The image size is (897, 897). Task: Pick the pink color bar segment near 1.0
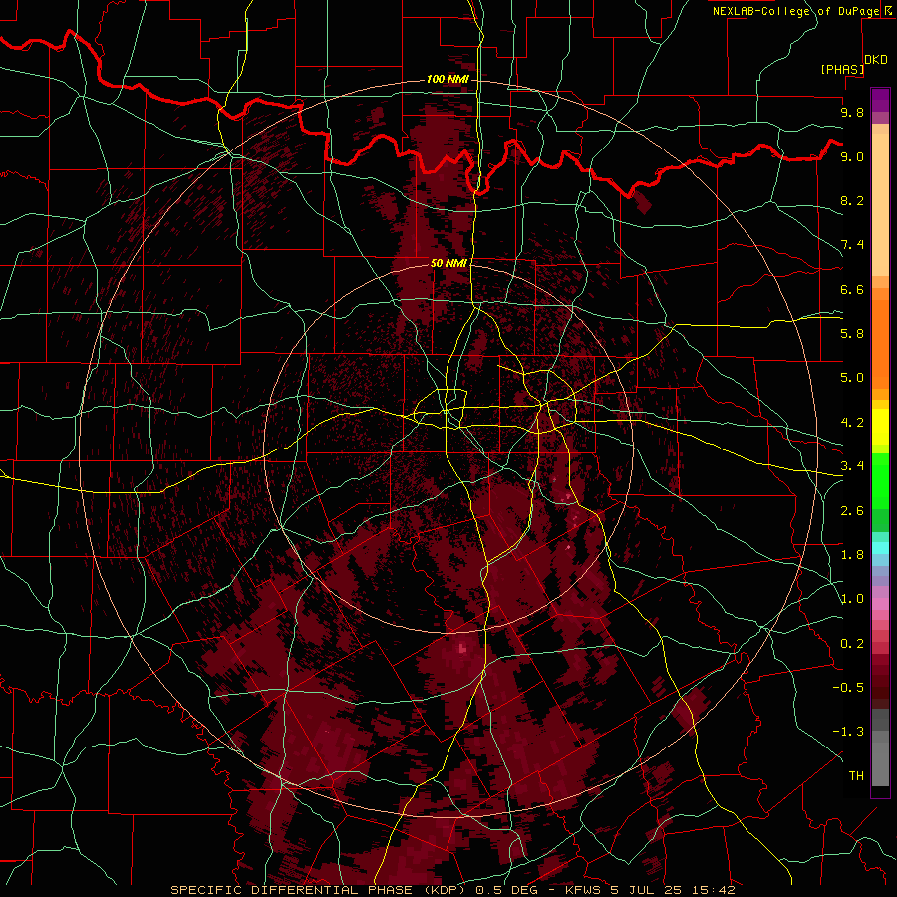pos(880,603)
